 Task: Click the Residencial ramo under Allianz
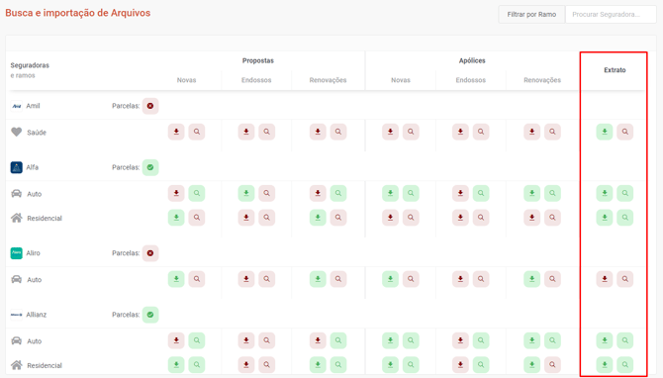(45, 365)
